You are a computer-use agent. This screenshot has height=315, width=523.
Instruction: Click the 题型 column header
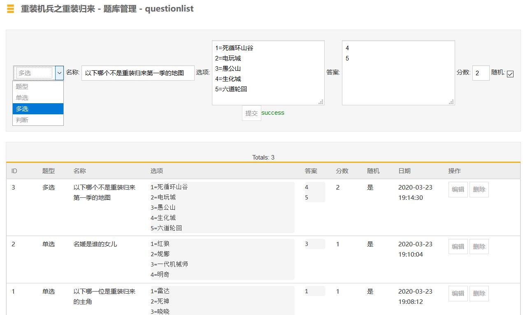tap(49, 171)
